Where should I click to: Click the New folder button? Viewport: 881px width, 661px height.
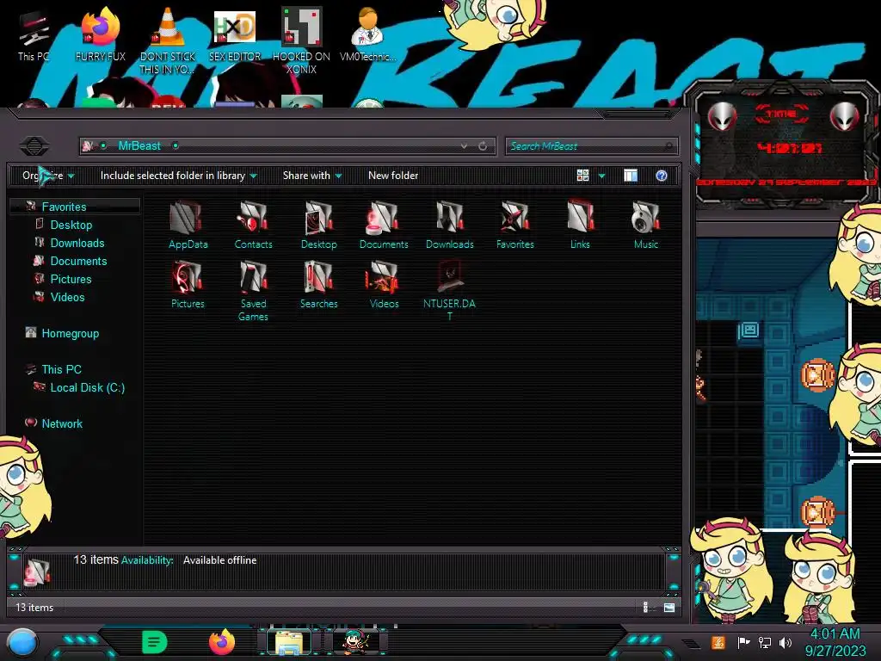pos(393,176)
